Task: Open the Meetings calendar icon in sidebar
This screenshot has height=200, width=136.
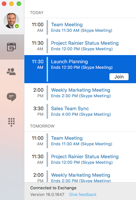Action: [x=11, y=47]
